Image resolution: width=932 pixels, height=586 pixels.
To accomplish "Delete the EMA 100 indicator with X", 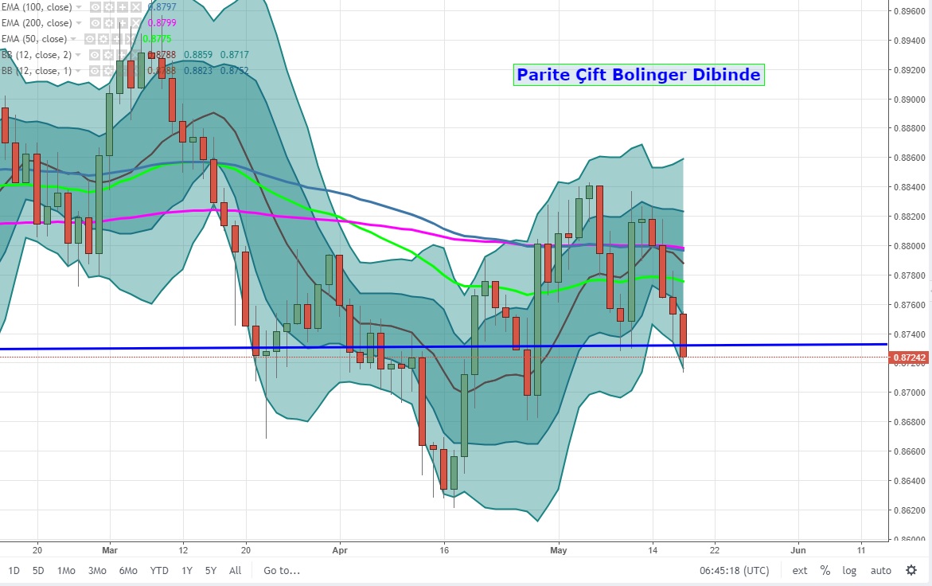I will 135,7.
